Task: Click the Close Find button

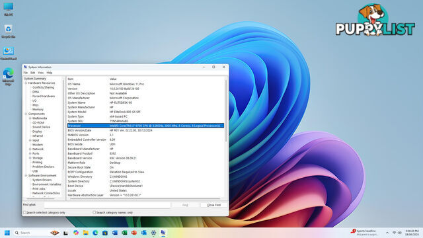Action: click(214, 205)
